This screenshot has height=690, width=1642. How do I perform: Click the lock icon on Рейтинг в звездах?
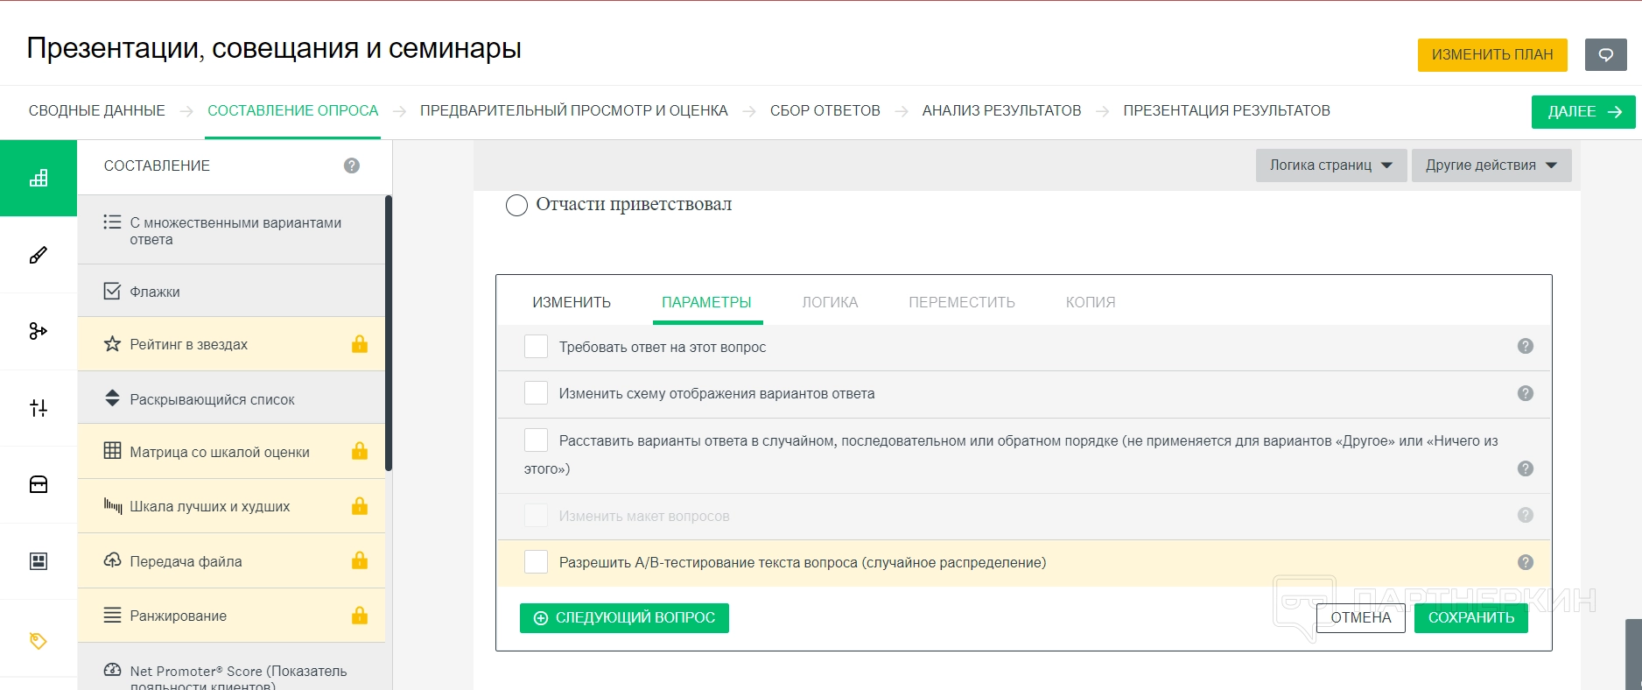(x=360, y=344)
